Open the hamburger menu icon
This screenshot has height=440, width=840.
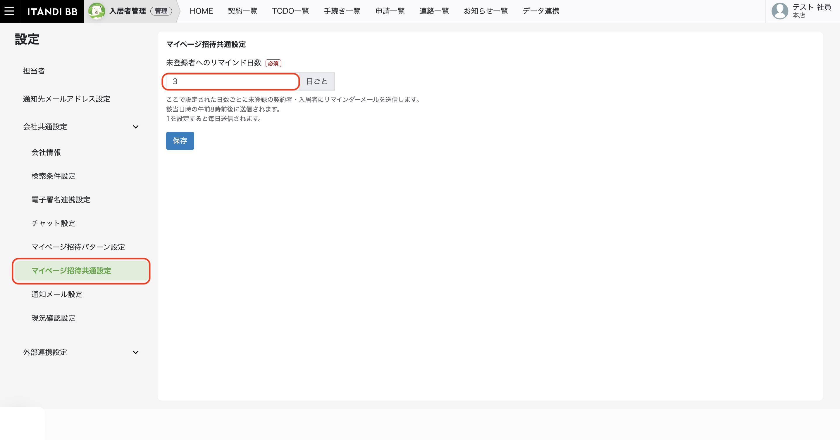pos(9,11)
